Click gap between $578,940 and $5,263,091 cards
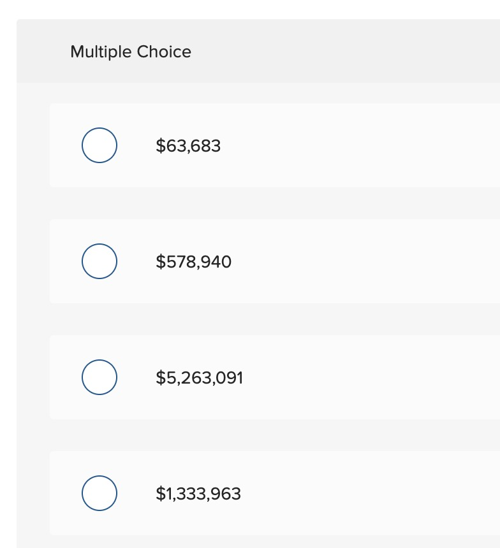This screenshot has height=548, width=500. point(255,319)
